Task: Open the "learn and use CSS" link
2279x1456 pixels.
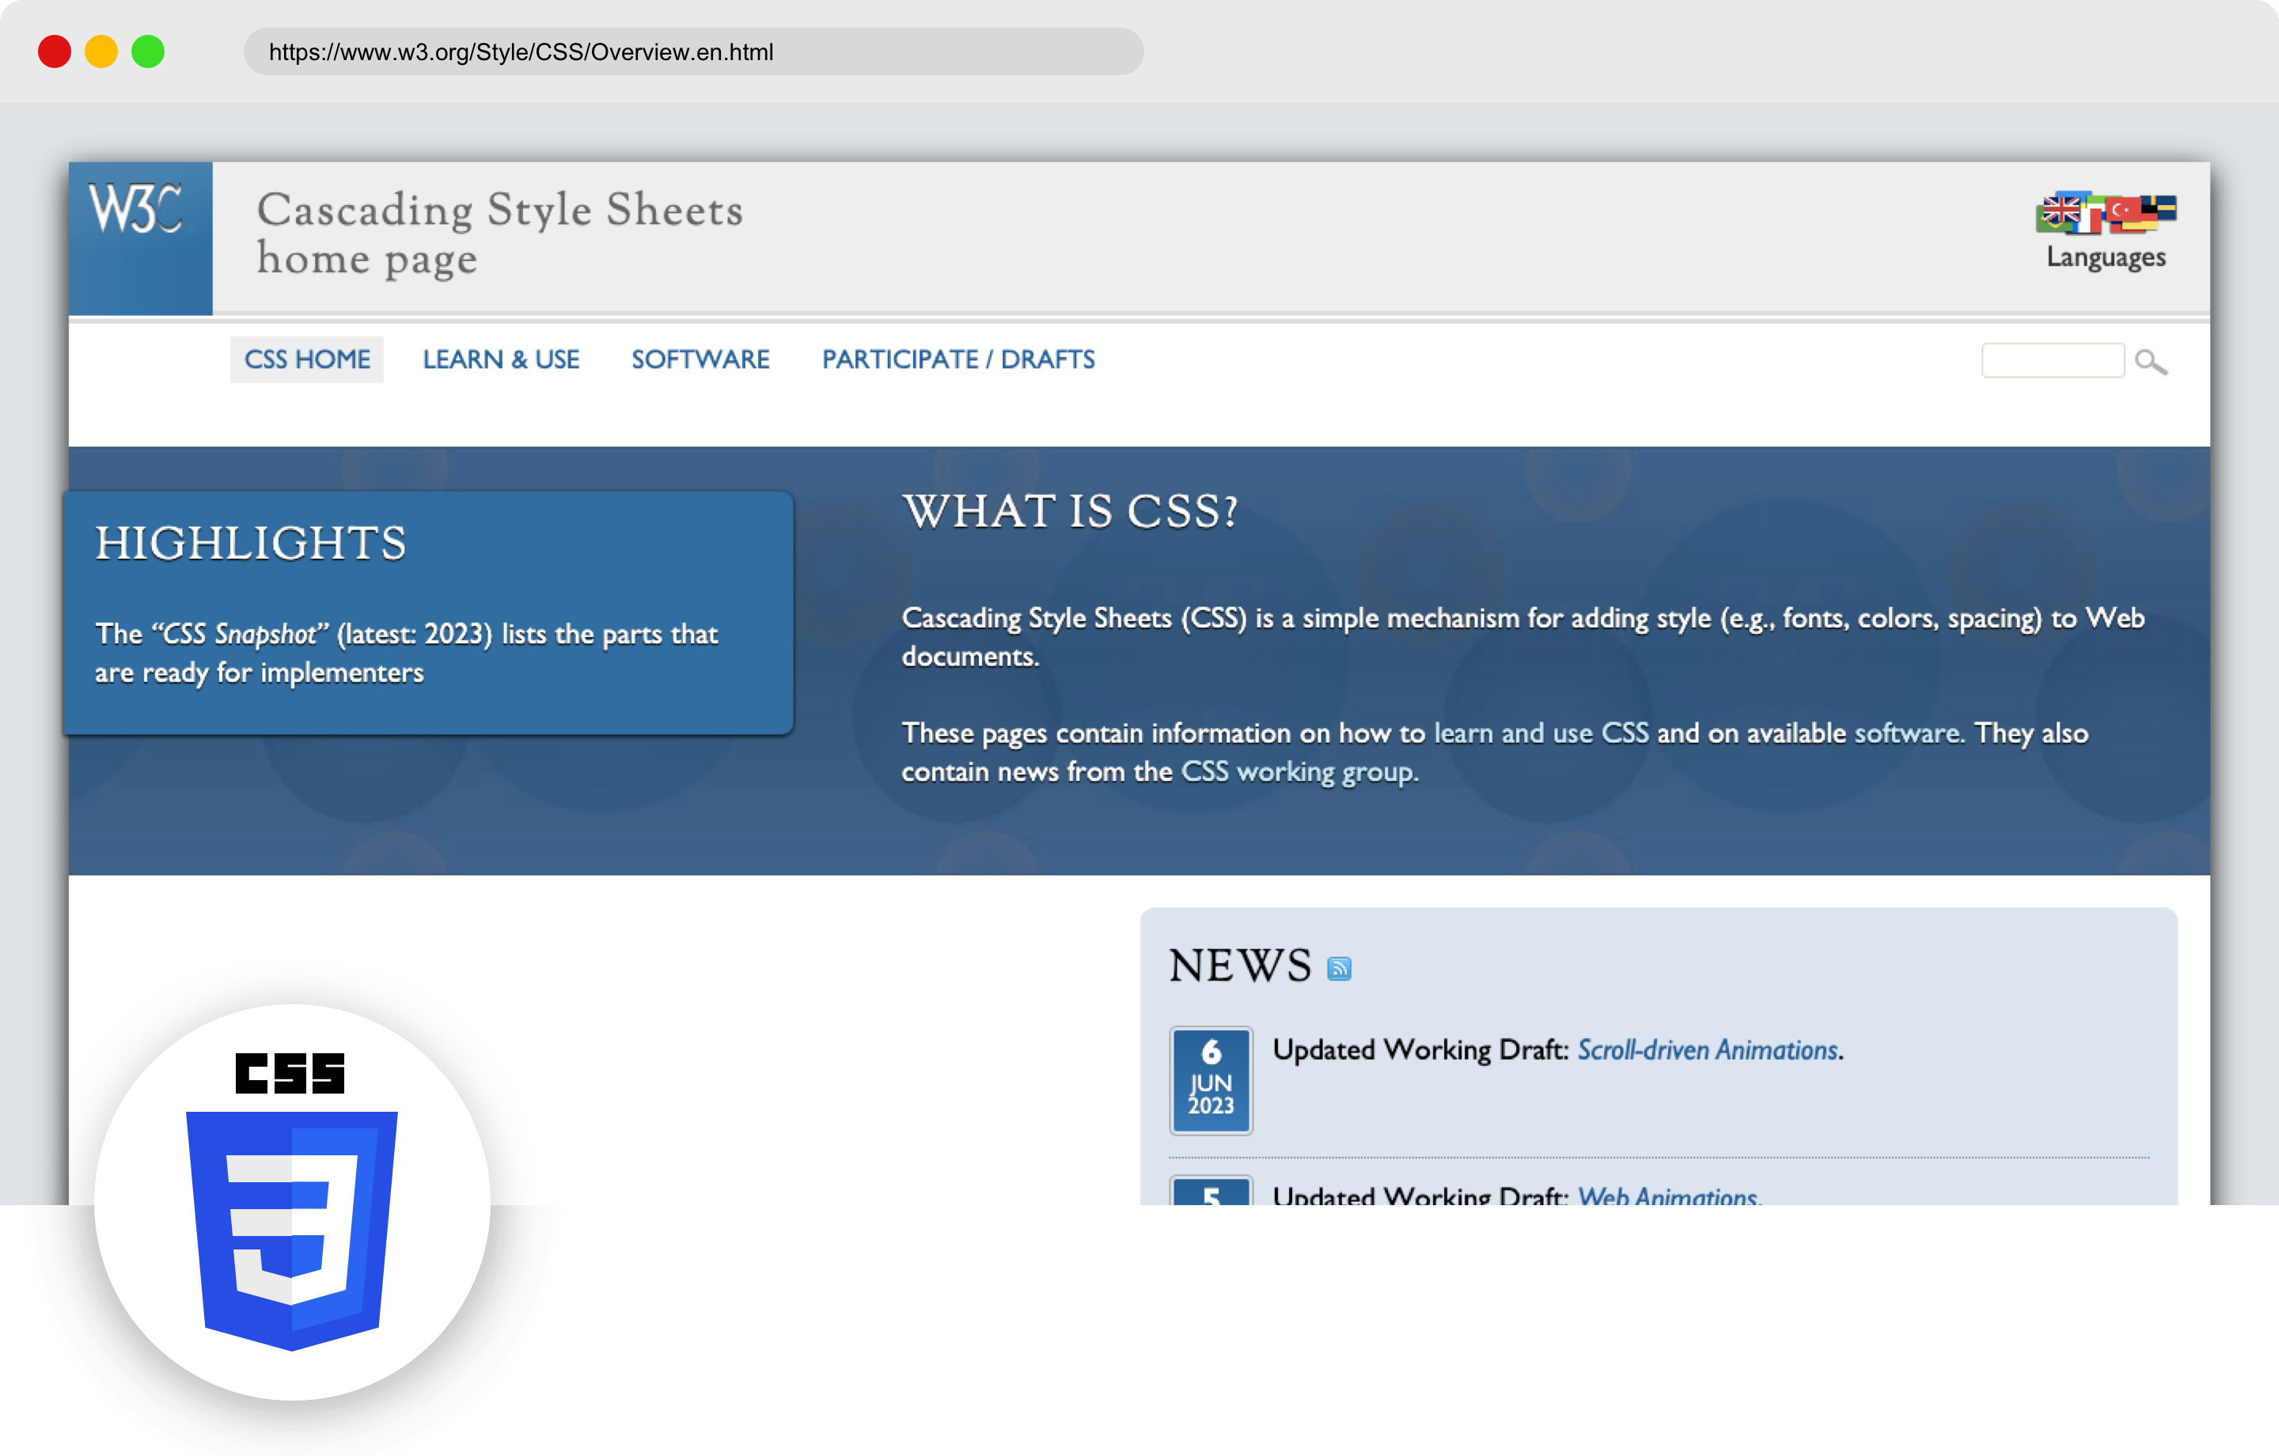Action: click(1541, 733)
